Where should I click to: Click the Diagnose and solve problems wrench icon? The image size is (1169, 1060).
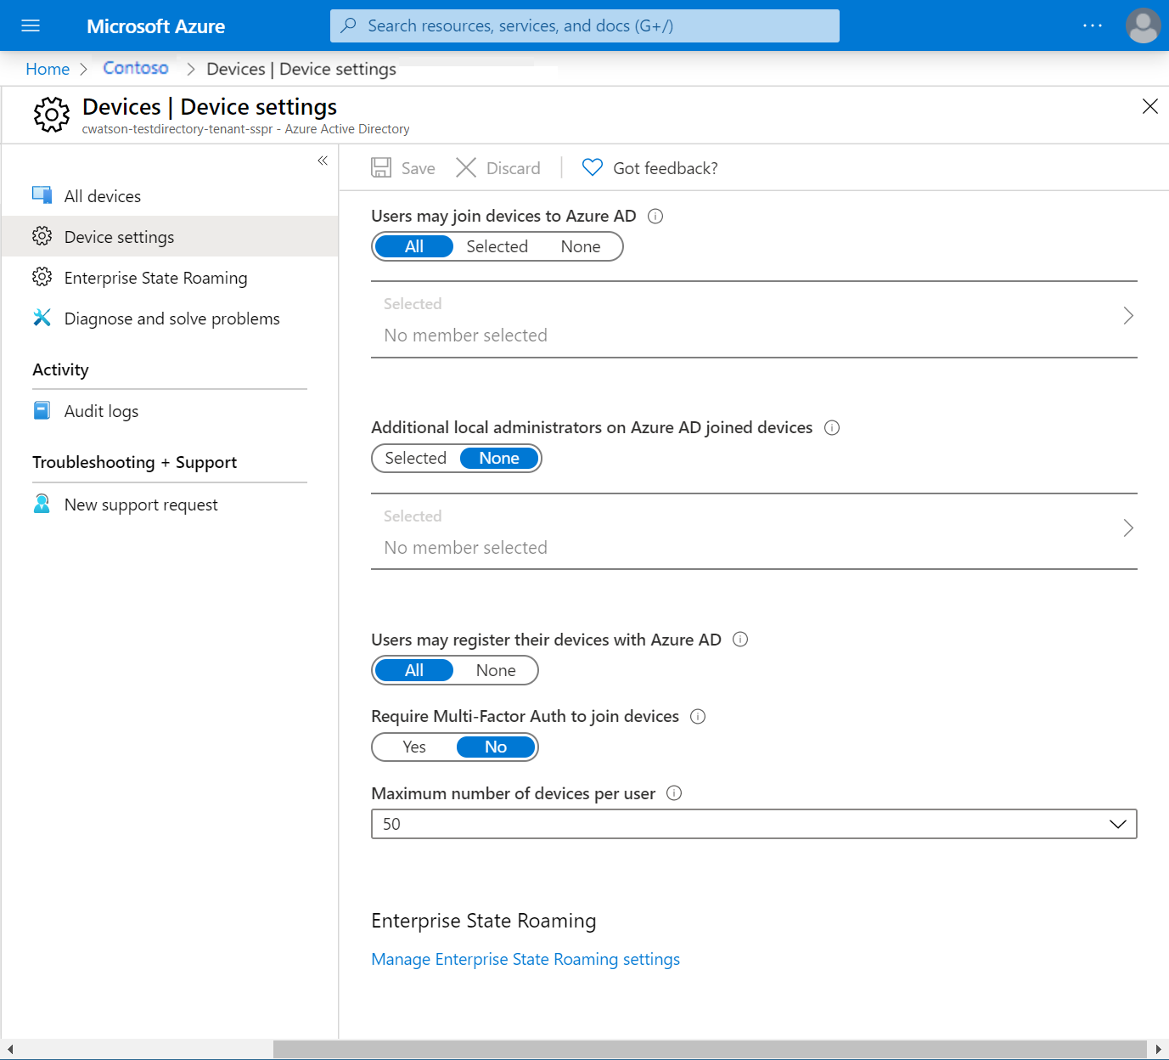click(x=42, y=318)
